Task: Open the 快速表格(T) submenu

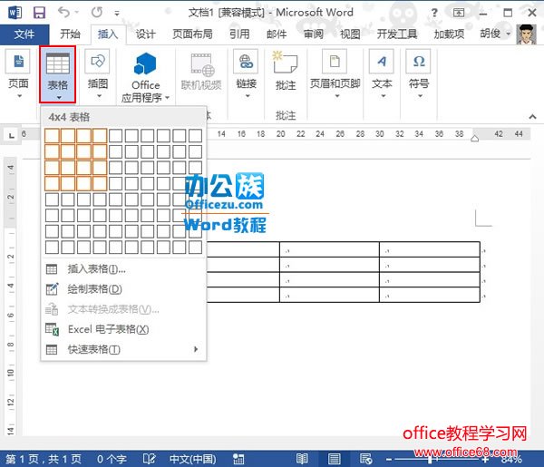Action: pos(123,349)
